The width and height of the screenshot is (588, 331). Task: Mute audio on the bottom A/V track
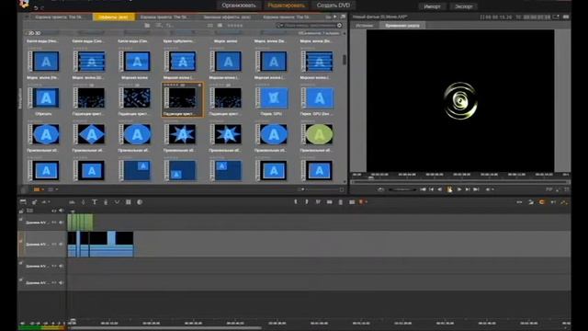click(x=62, y=282)
